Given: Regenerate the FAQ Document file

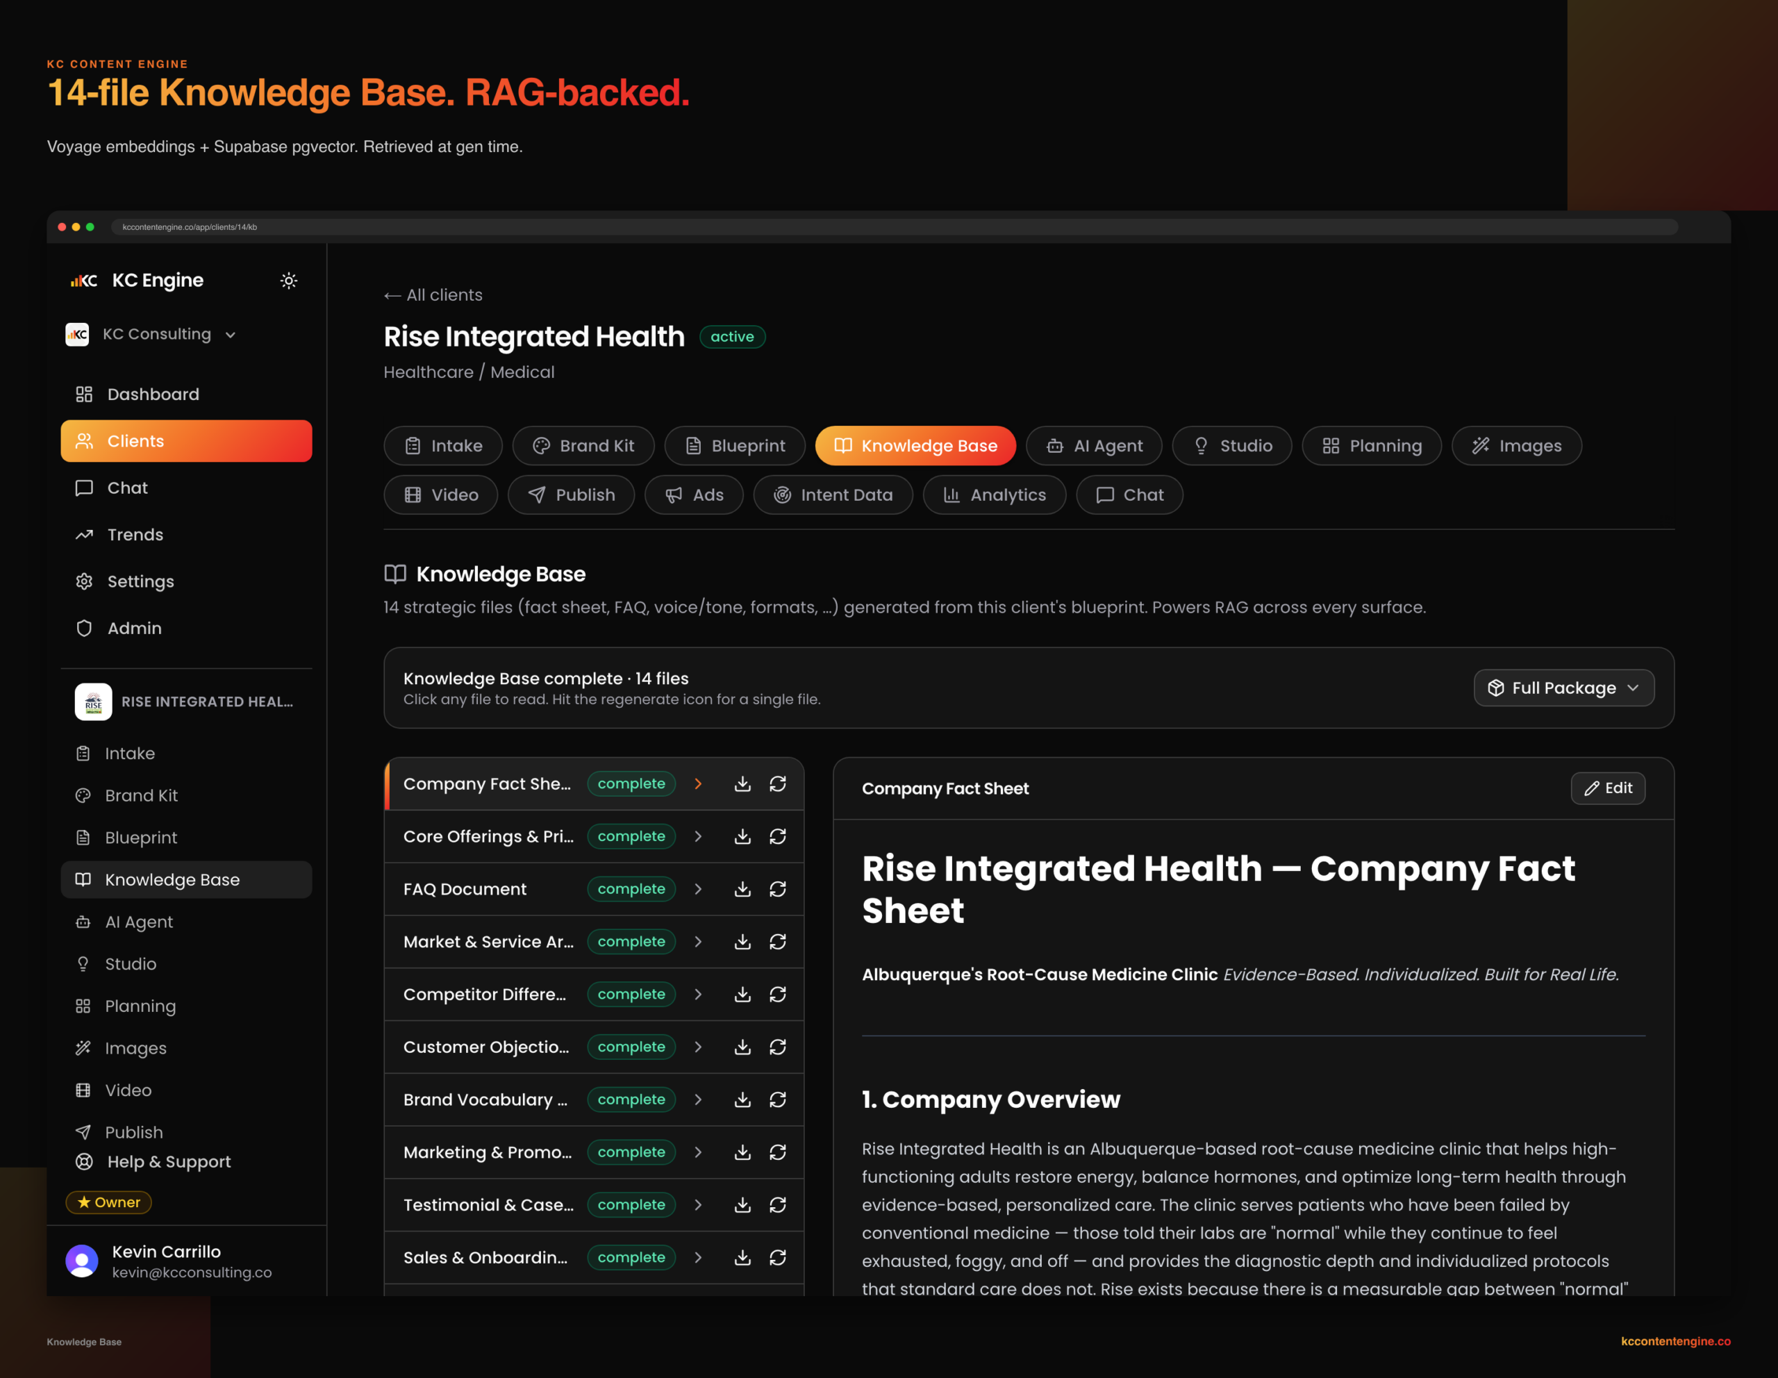Looking at the screenshot, I should pos(779,889).
